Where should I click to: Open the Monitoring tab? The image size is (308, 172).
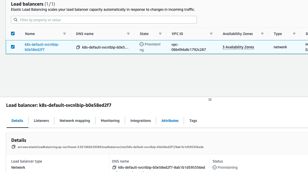tap(110, 121)
